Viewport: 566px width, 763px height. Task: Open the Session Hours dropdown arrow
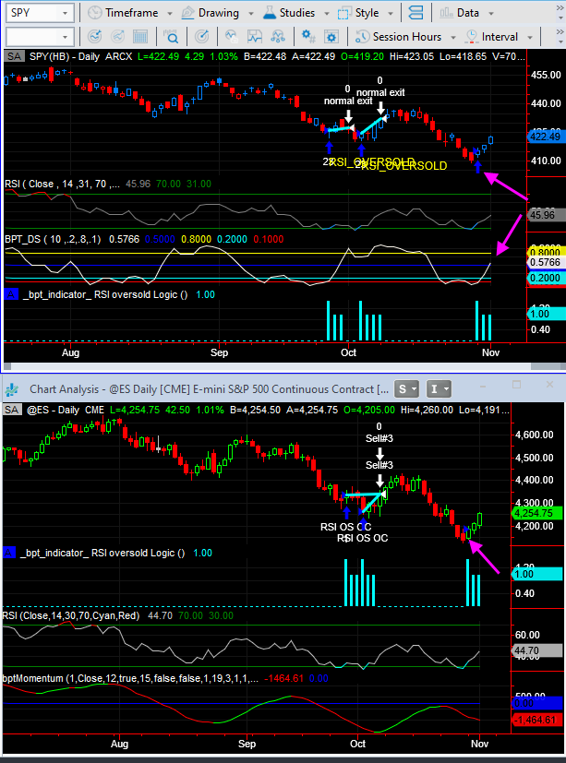point(453,38)
